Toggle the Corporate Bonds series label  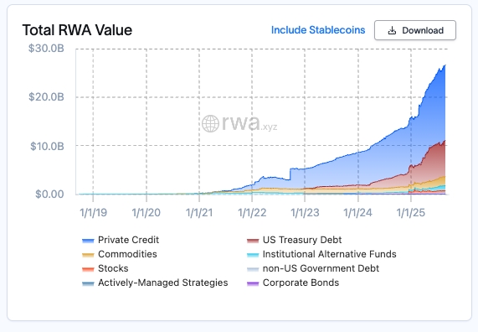301,283
